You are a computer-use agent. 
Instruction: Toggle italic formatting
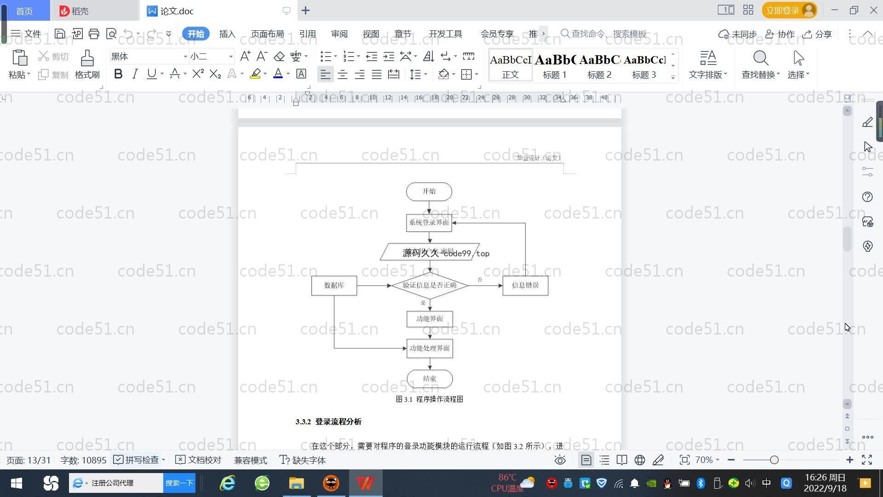click(135, 74)
